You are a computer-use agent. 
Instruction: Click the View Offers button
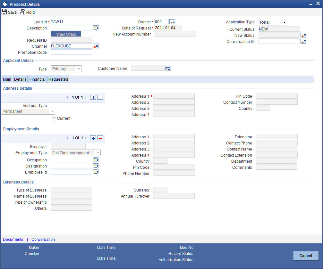[66, 34]
